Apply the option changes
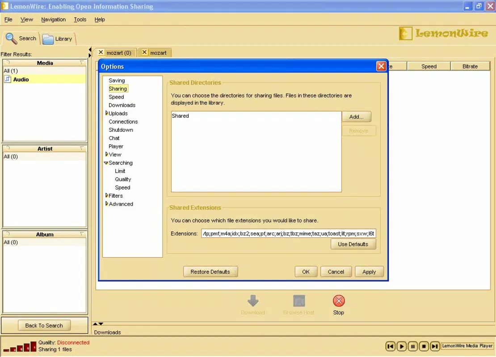Screen dimensions: 496x357 click(369, 272)
